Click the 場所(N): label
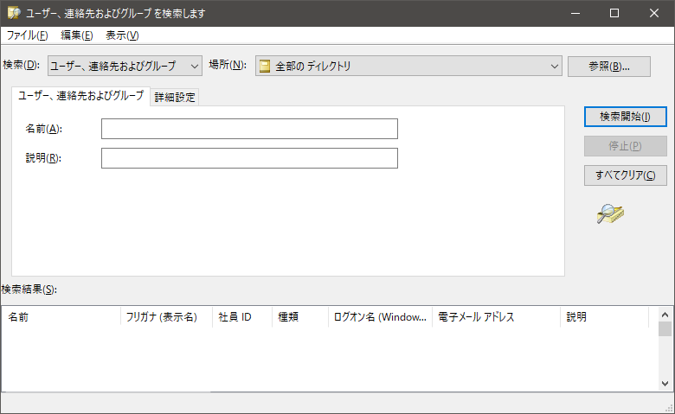Image resolution: width=675 pixels, height=414 pixels. (x=228, y=65)
